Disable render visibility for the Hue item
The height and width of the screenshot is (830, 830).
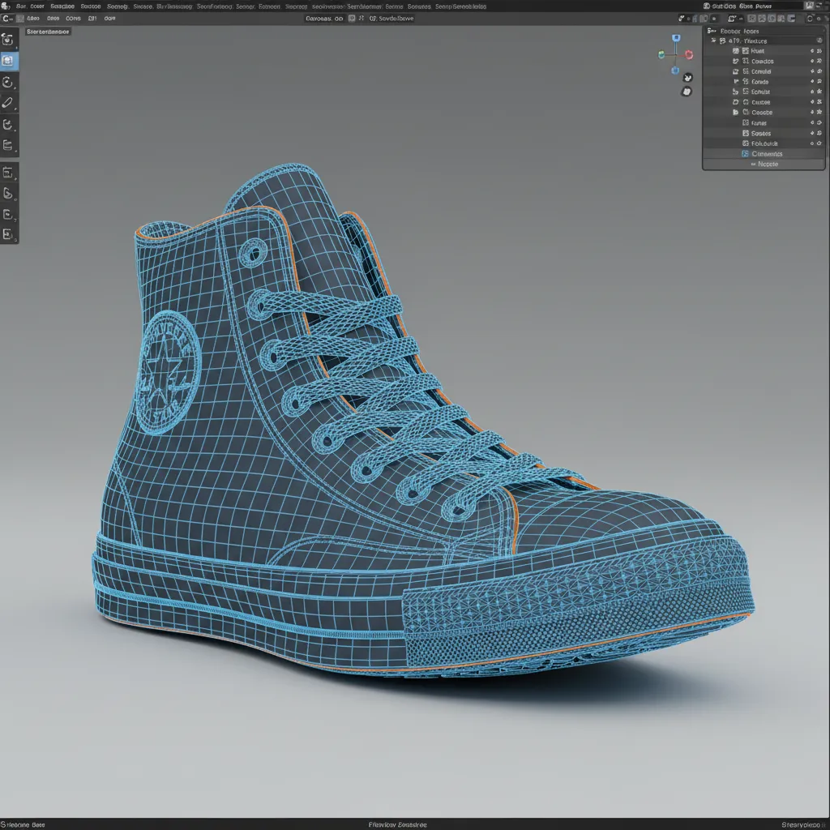click(x=821, y=51)
